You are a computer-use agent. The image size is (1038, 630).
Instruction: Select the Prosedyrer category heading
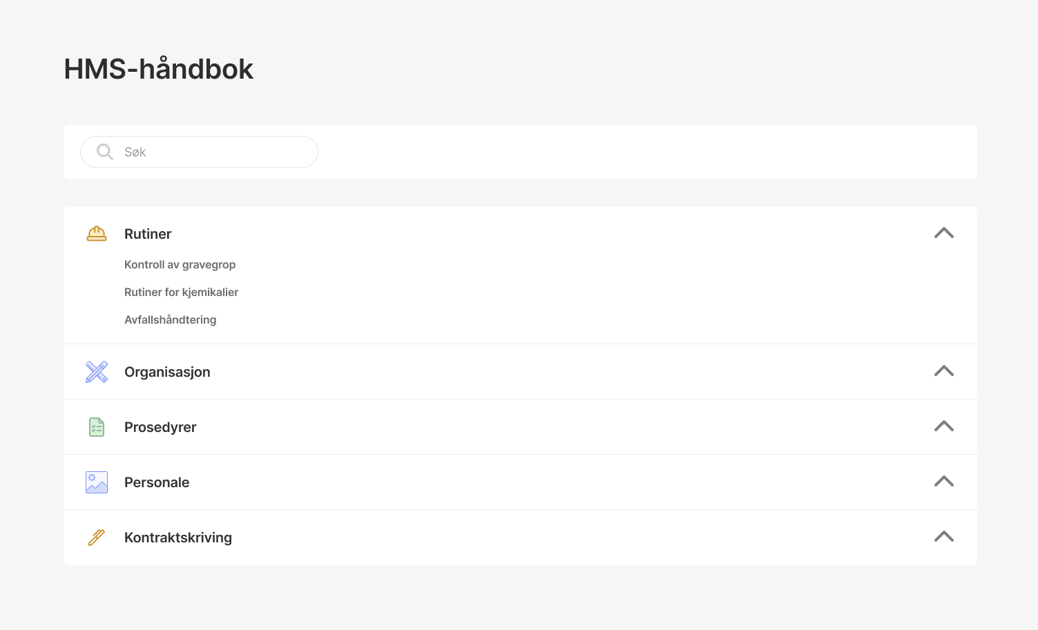click(x=160, y=427)
